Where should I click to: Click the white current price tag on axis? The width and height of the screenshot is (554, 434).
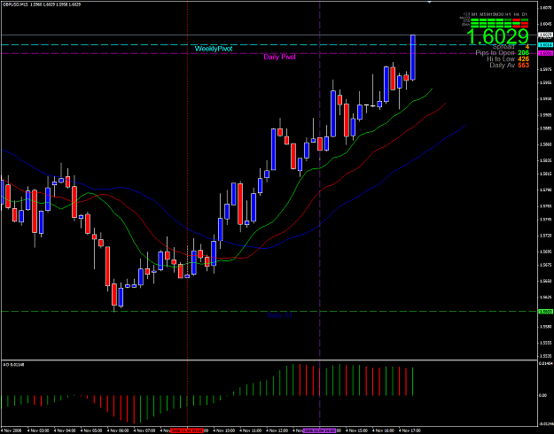point(545,35)
